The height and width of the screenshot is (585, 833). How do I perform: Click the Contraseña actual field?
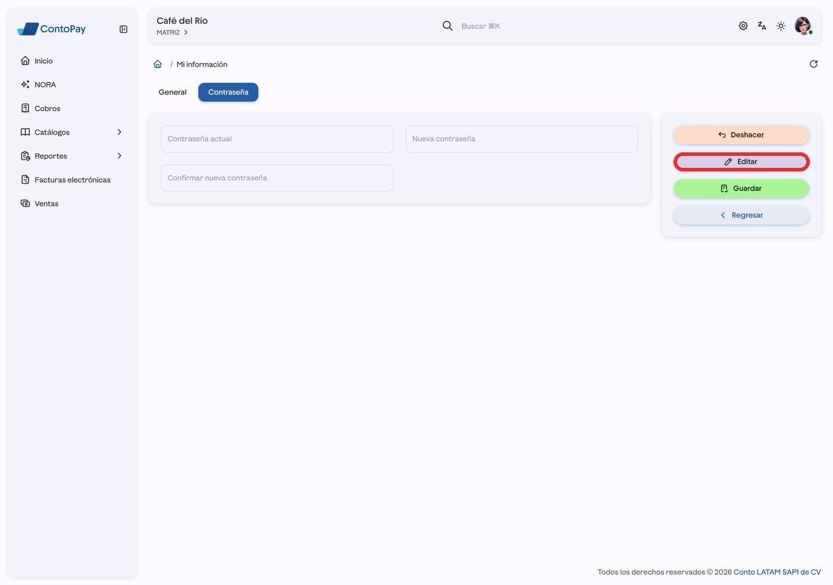277,139
